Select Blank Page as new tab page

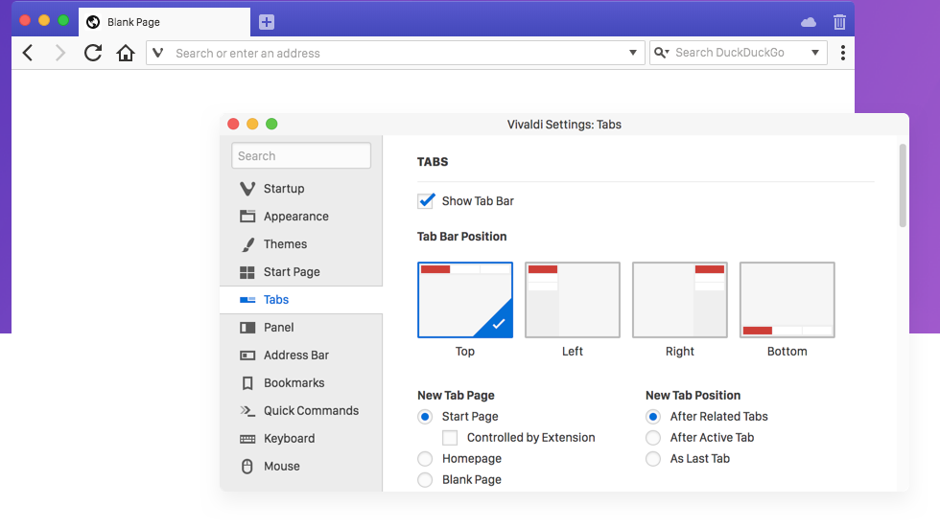click(x=425, y=479)
